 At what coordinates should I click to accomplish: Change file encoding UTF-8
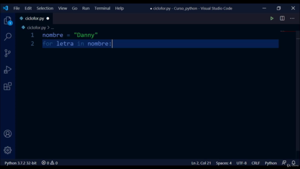click(x=241, y=163)
